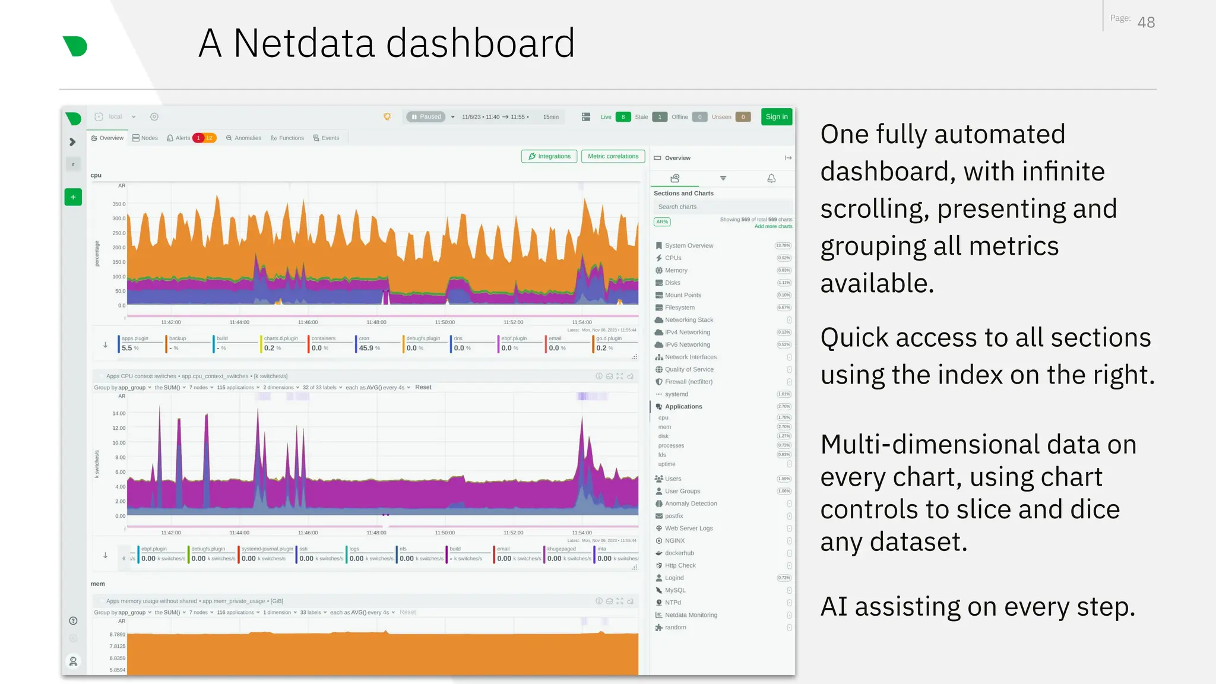This screenshot has width=1216, height=684.
Task: Click the nodes server icon near Live
Action: 586,117
